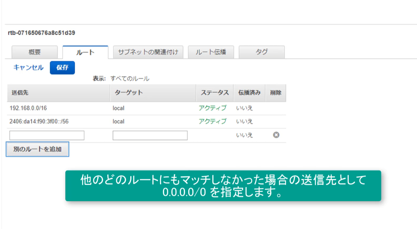The image size is (417, 229).
Task: Click アクティブ status of 192.168.0.0/16 row
Action: pyautogui.click(x=212, y=108)
